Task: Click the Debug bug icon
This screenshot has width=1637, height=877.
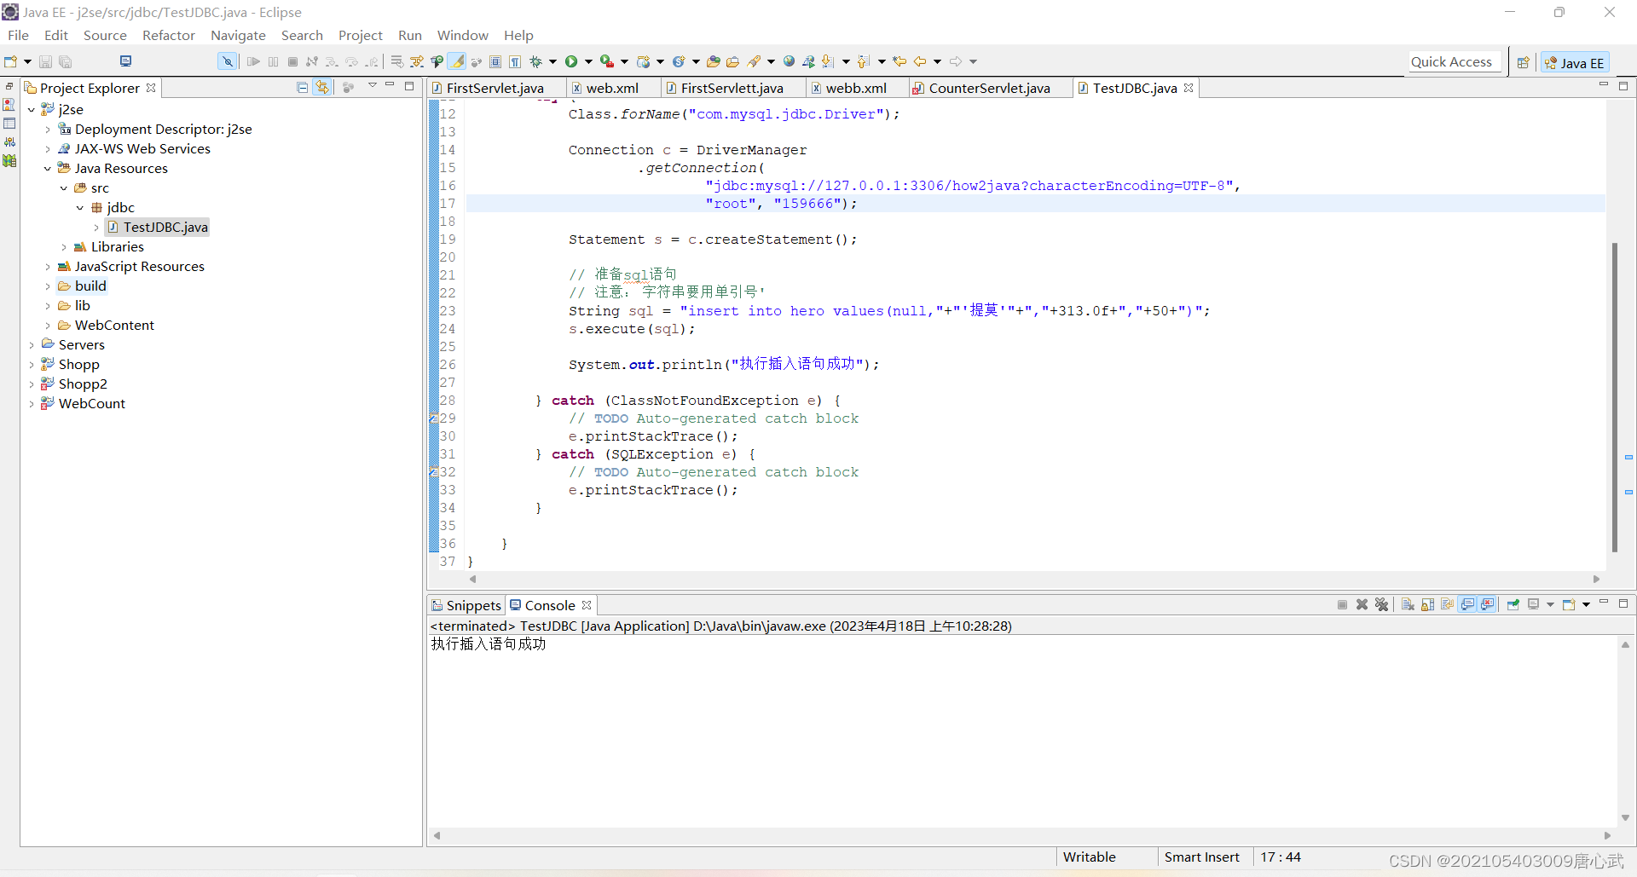Action: pos(536,61)
